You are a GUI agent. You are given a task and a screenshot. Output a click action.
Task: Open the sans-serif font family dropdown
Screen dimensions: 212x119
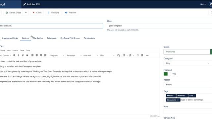point(90,56)
